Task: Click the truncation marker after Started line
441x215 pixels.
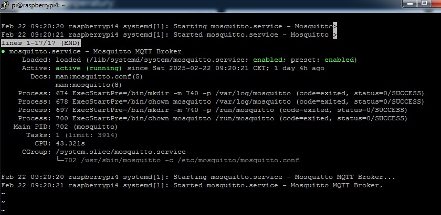Action: (x=335, y=35)
